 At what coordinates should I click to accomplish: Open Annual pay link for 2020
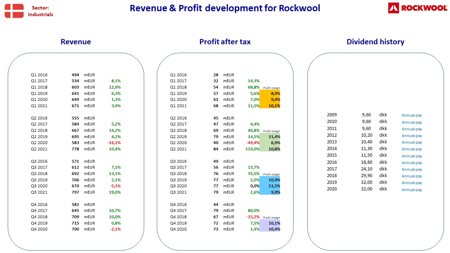click(412, 190)
